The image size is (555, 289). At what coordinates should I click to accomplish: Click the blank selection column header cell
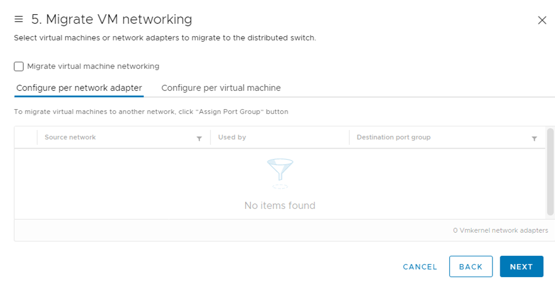pos(26,137)
